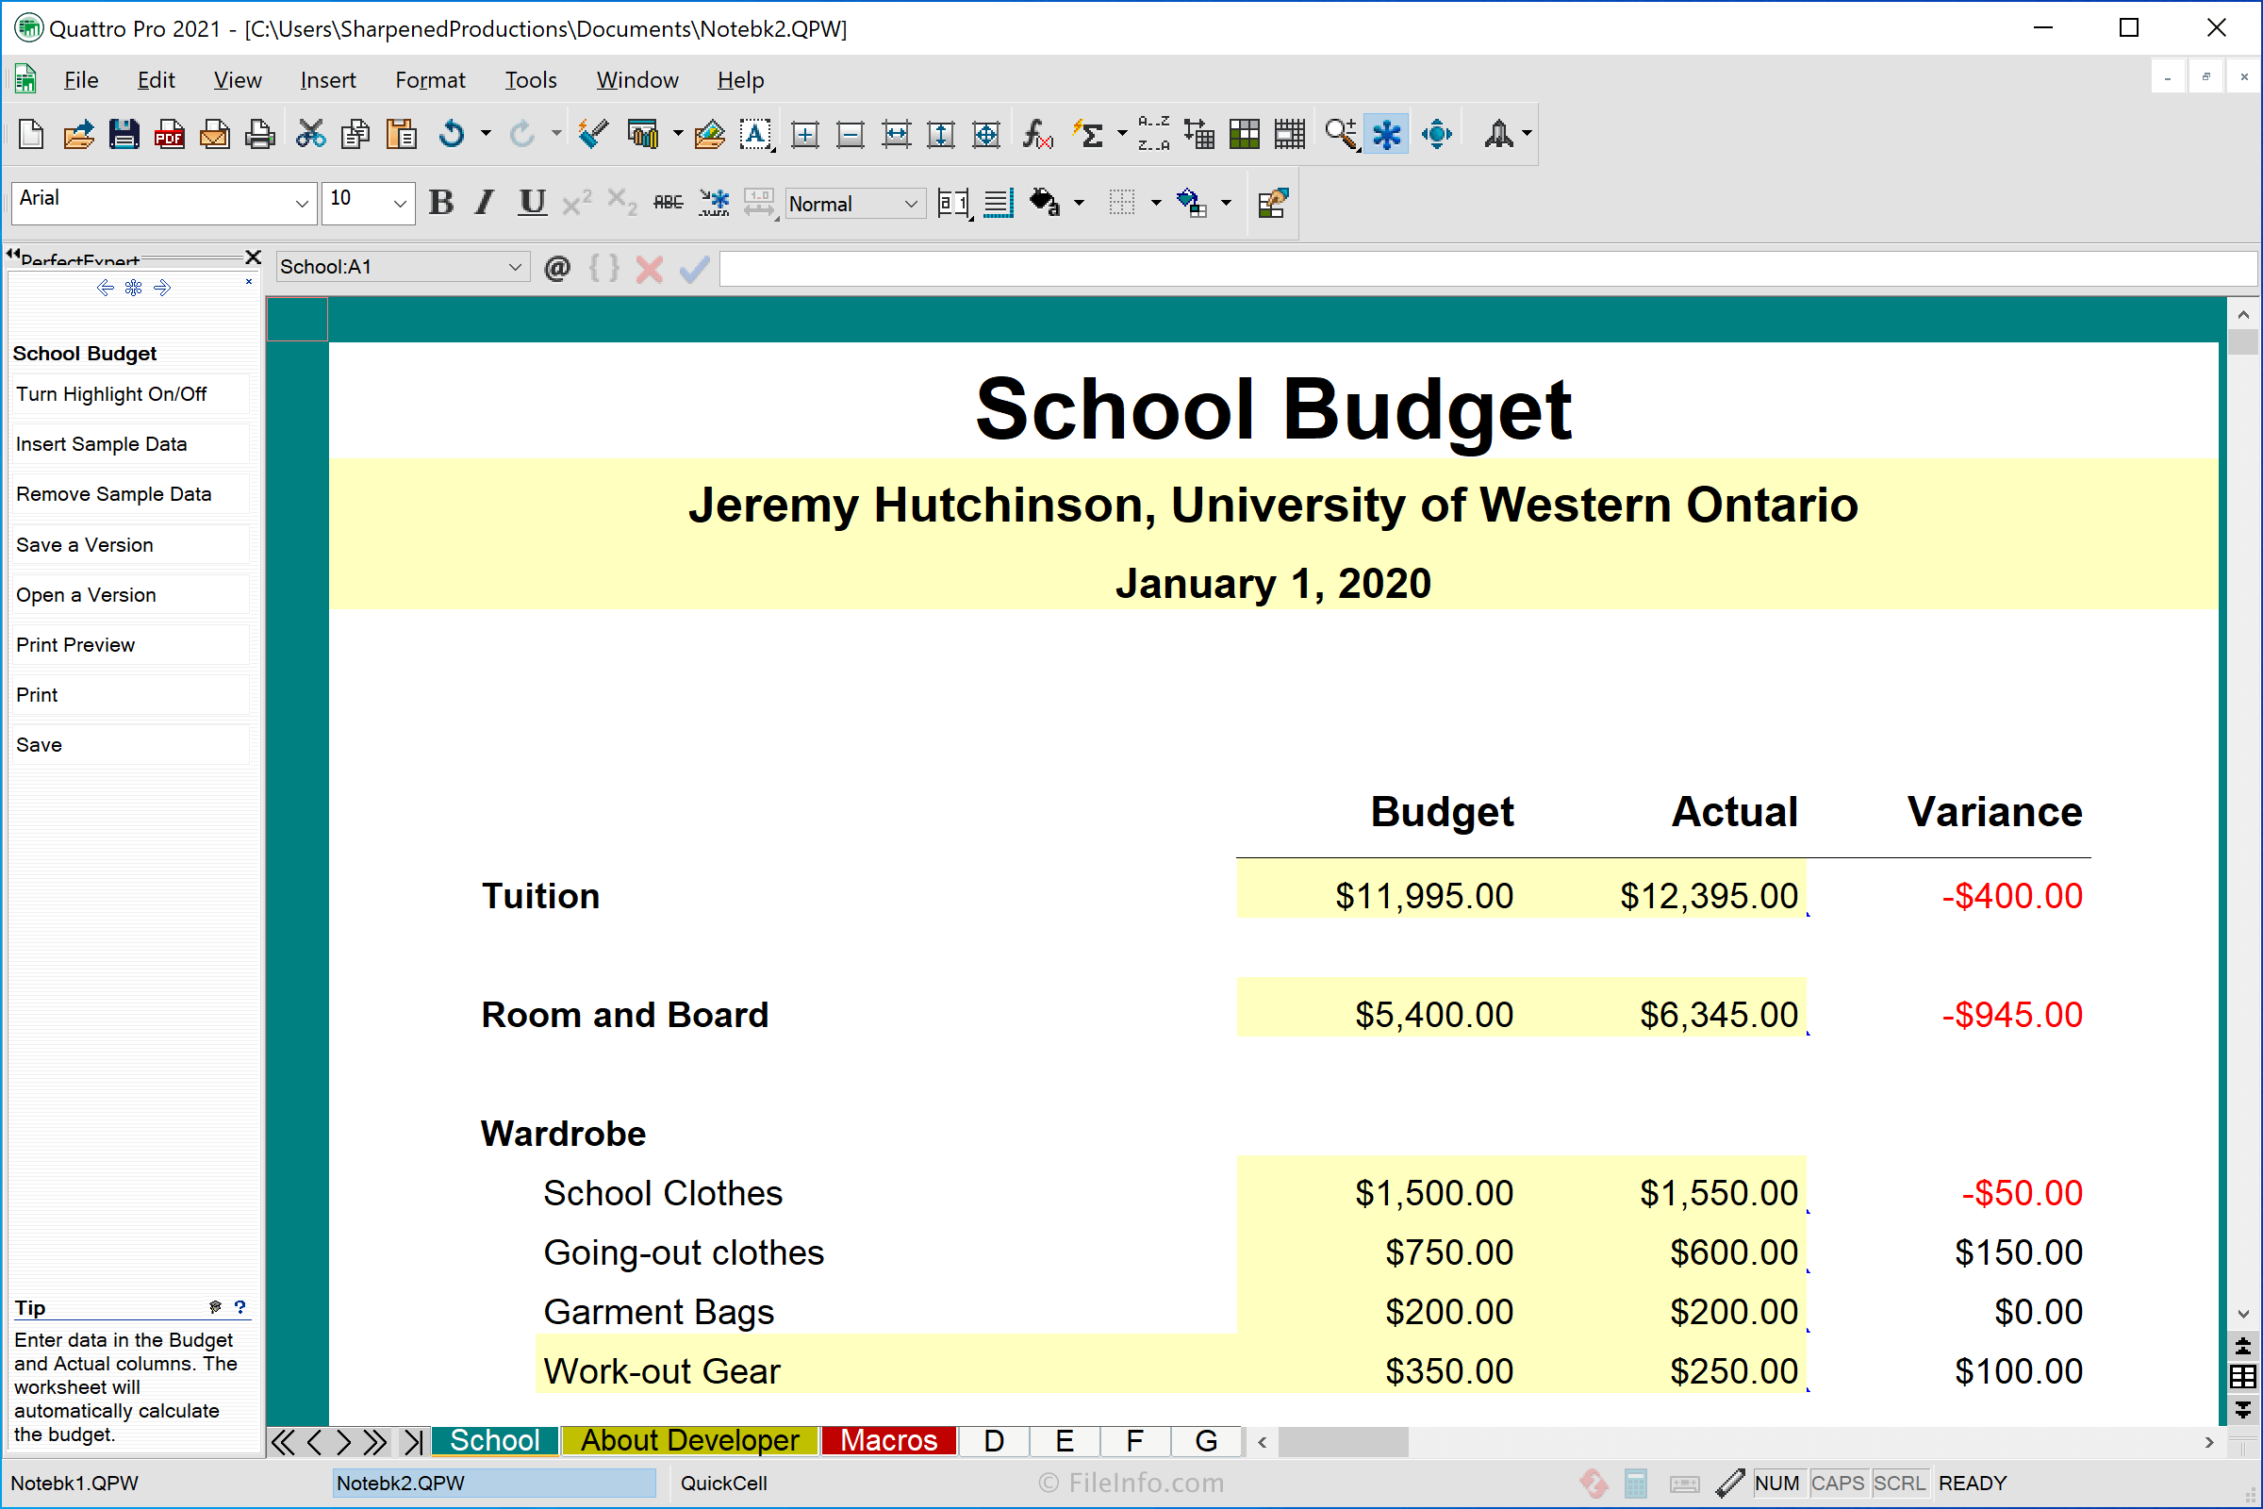Click the horizontal scrollbar thumb

[1343, 1442]
